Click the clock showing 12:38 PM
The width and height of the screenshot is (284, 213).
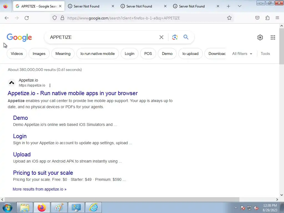pyautogui.click(x=270, y=206)
